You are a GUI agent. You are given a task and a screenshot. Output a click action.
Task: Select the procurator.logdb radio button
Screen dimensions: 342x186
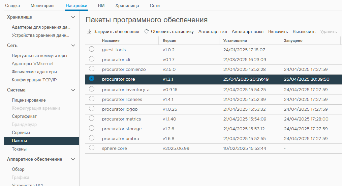(x=92, y=108)
